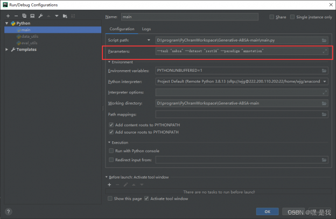Click the copy configuration icon
The width and height of the screenshot is (336, 219).
[24, 16]
